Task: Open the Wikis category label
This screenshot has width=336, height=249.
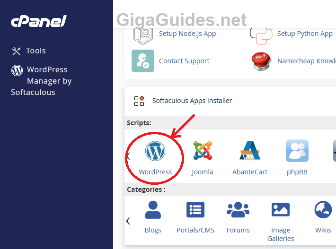Action: (x=323, y=230)
